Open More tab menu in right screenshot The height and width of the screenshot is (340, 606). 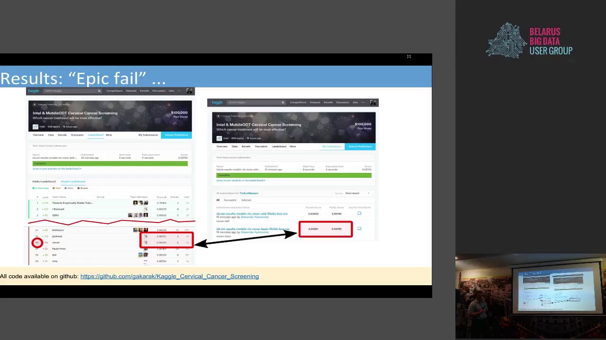[x=293, y=146]
